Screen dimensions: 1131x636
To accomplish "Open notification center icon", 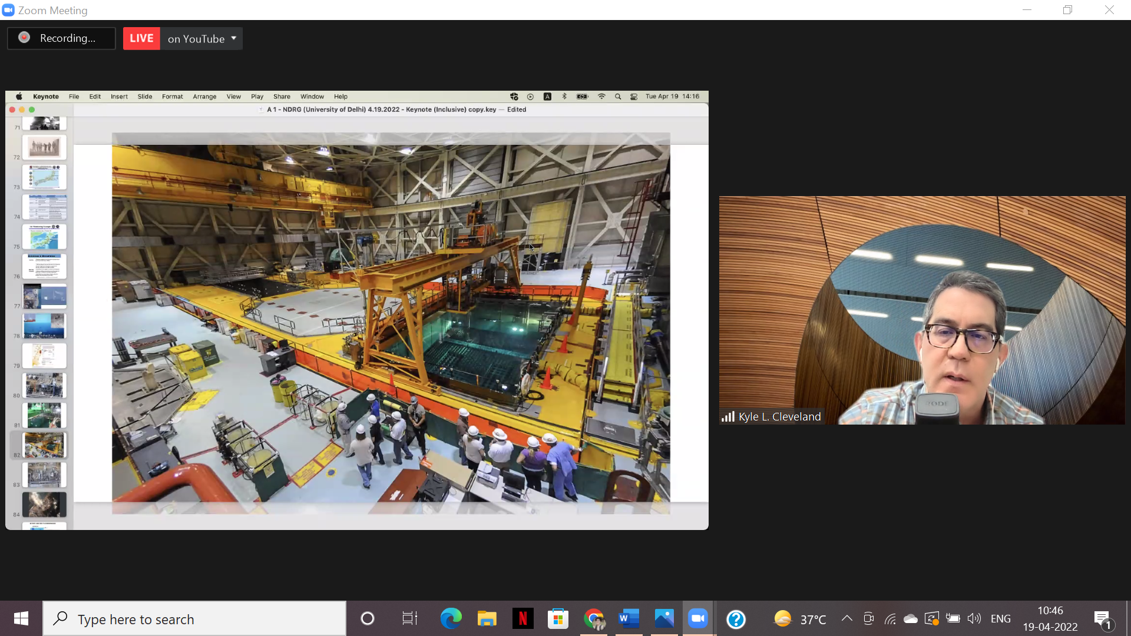I will click(1103, 618).
